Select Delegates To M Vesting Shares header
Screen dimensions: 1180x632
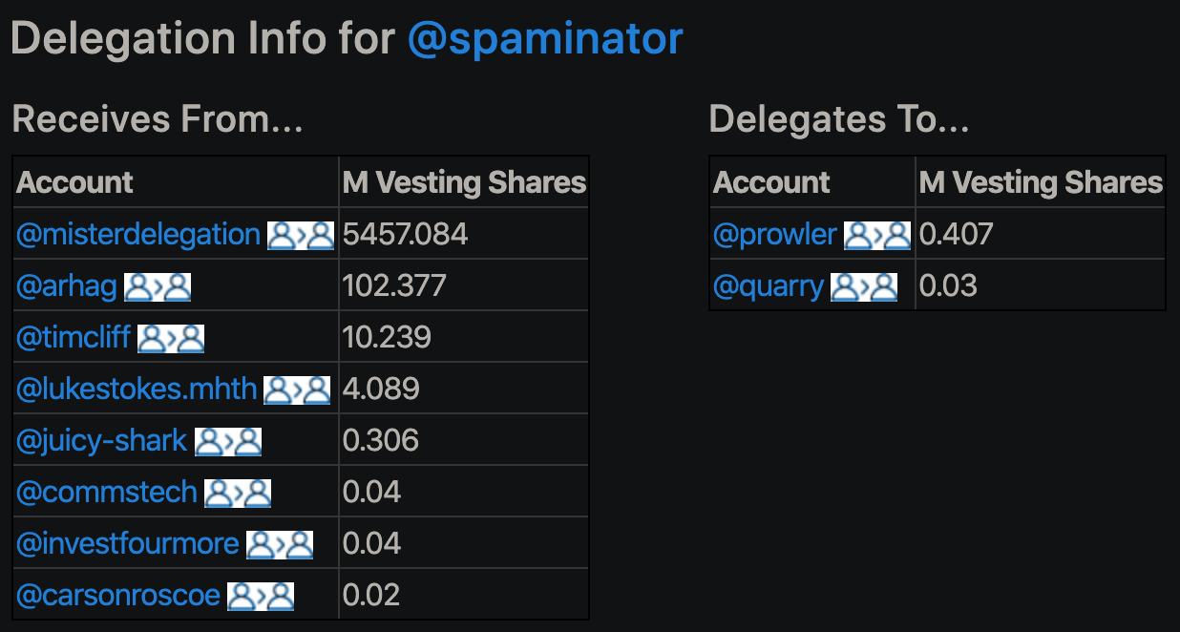(x=1041, y=182)
